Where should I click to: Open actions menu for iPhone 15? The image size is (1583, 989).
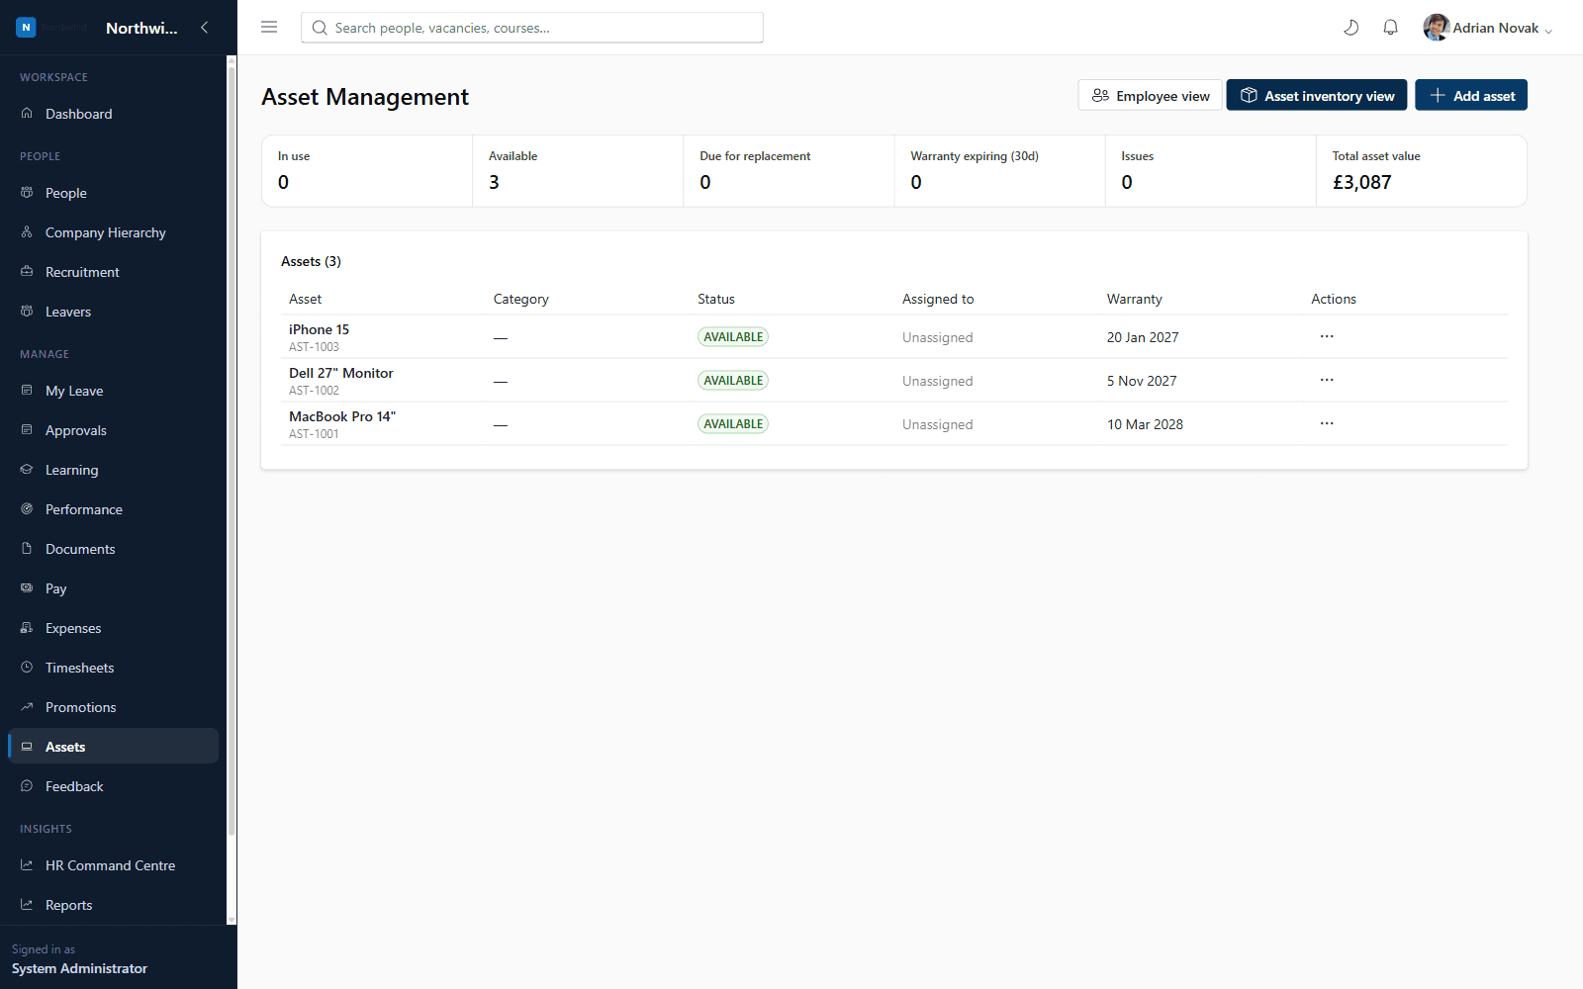(1327, 336)
